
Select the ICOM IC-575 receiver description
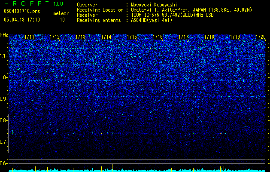172,15
